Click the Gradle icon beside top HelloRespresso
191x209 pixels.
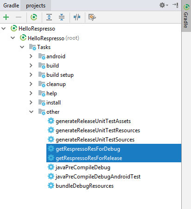coord(14,28)
